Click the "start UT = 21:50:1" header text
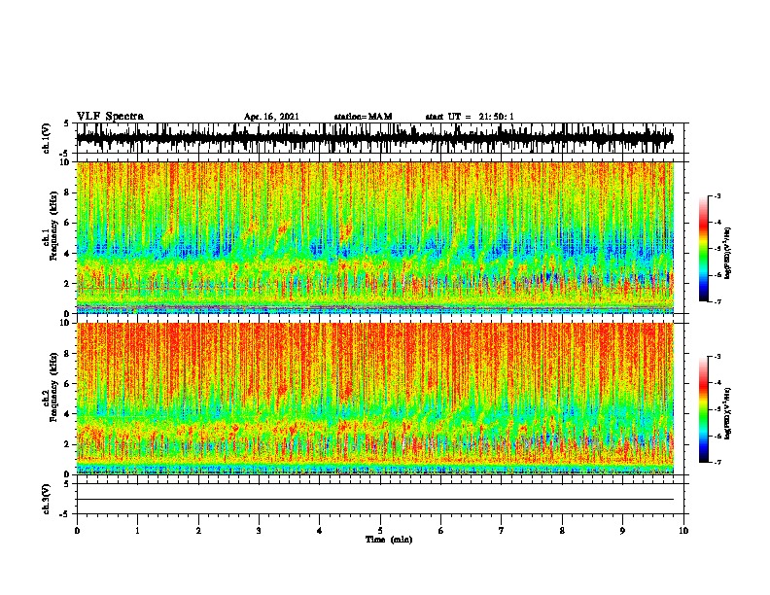 pyautogui.click(x=470, y=117)
